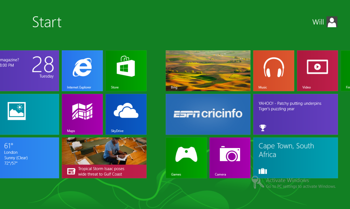The height and width of the screenshot is (209, 350).
Task: Open the Yahoo sports news tile
Action: tap(296, 114)
